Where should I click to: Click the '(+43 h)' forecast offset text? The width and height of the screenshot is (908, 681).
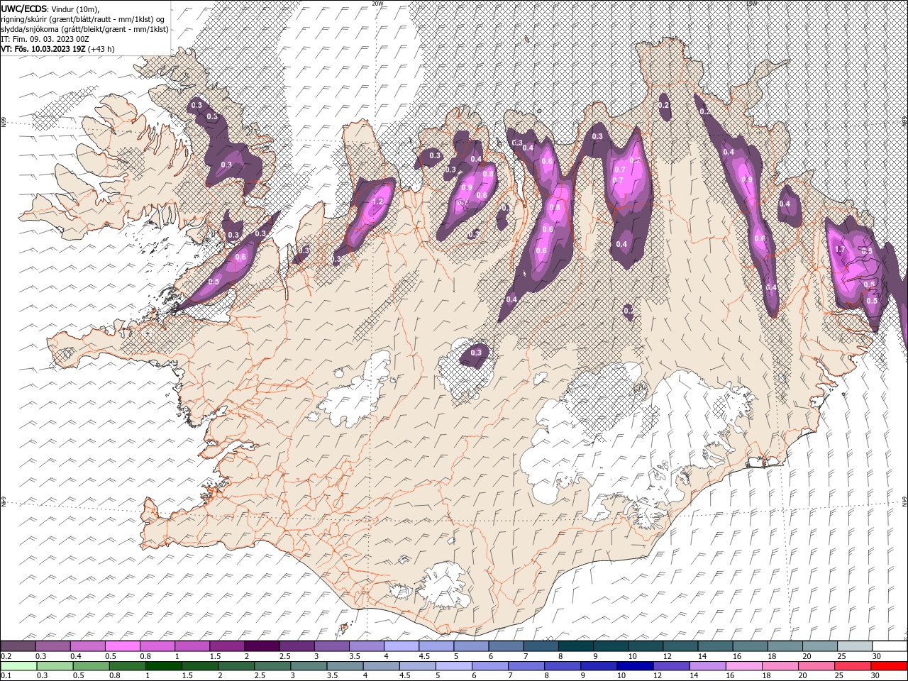pyautogui.click(x=101, y=49)
